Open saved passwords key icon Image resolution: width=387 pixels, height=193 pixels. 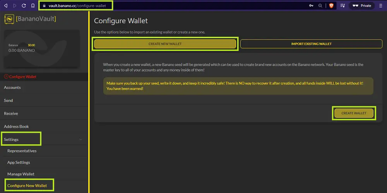point(311,6)
